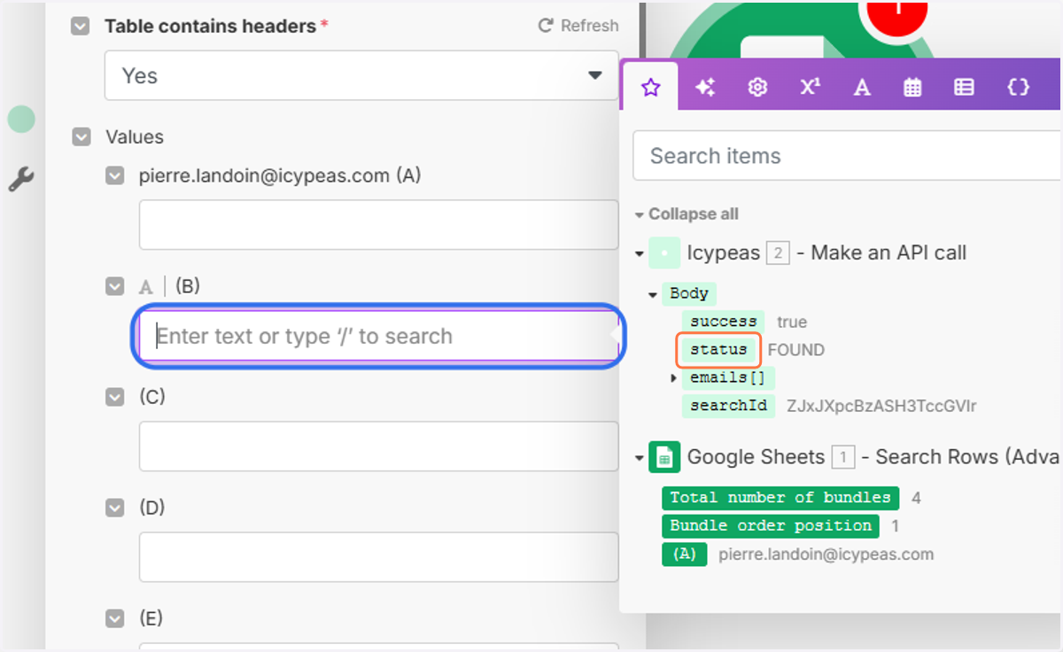
Task: Toggle the checkbox for field (E)
Action: [x=114, y=617]
